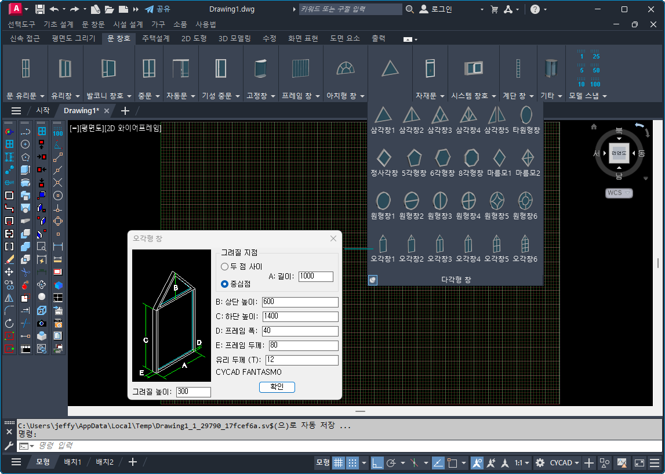Select the 원형창3 circular window icon
The image size is (665, 474).
440,201
